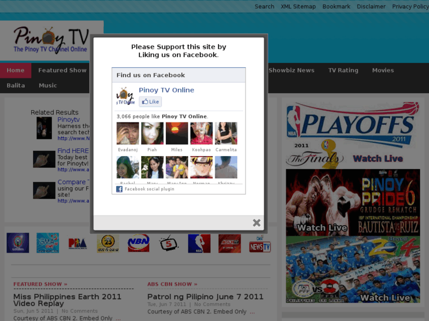Click the Pinoy TV site logo

pyautogui.click(x=51, y=39)
